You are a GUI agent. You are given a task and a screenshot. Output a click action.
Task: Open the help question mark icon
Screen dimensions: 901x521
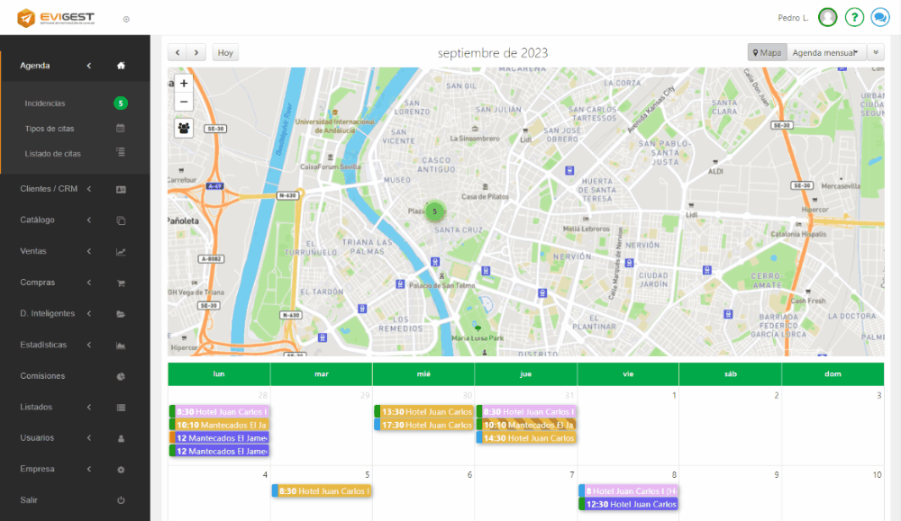tap(854, 17)
